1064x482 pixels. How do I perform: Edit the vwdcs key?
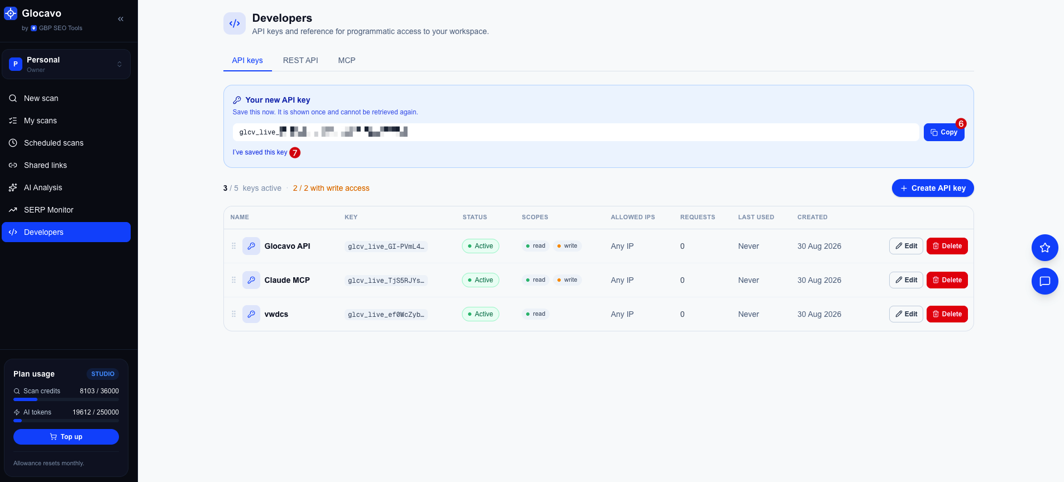(x=906, y=314)
